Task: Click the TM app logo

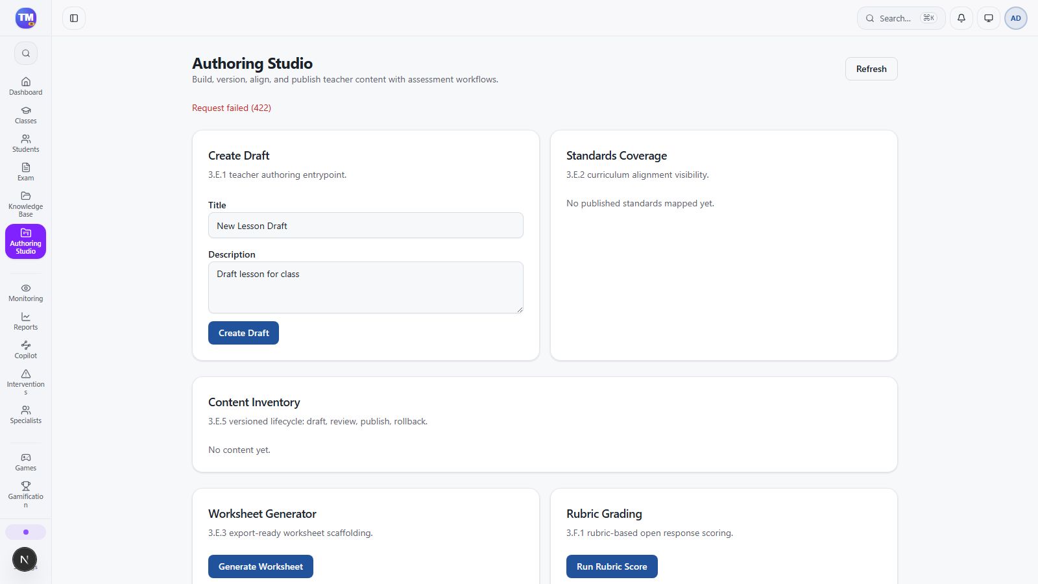Action: click(26, 18)
